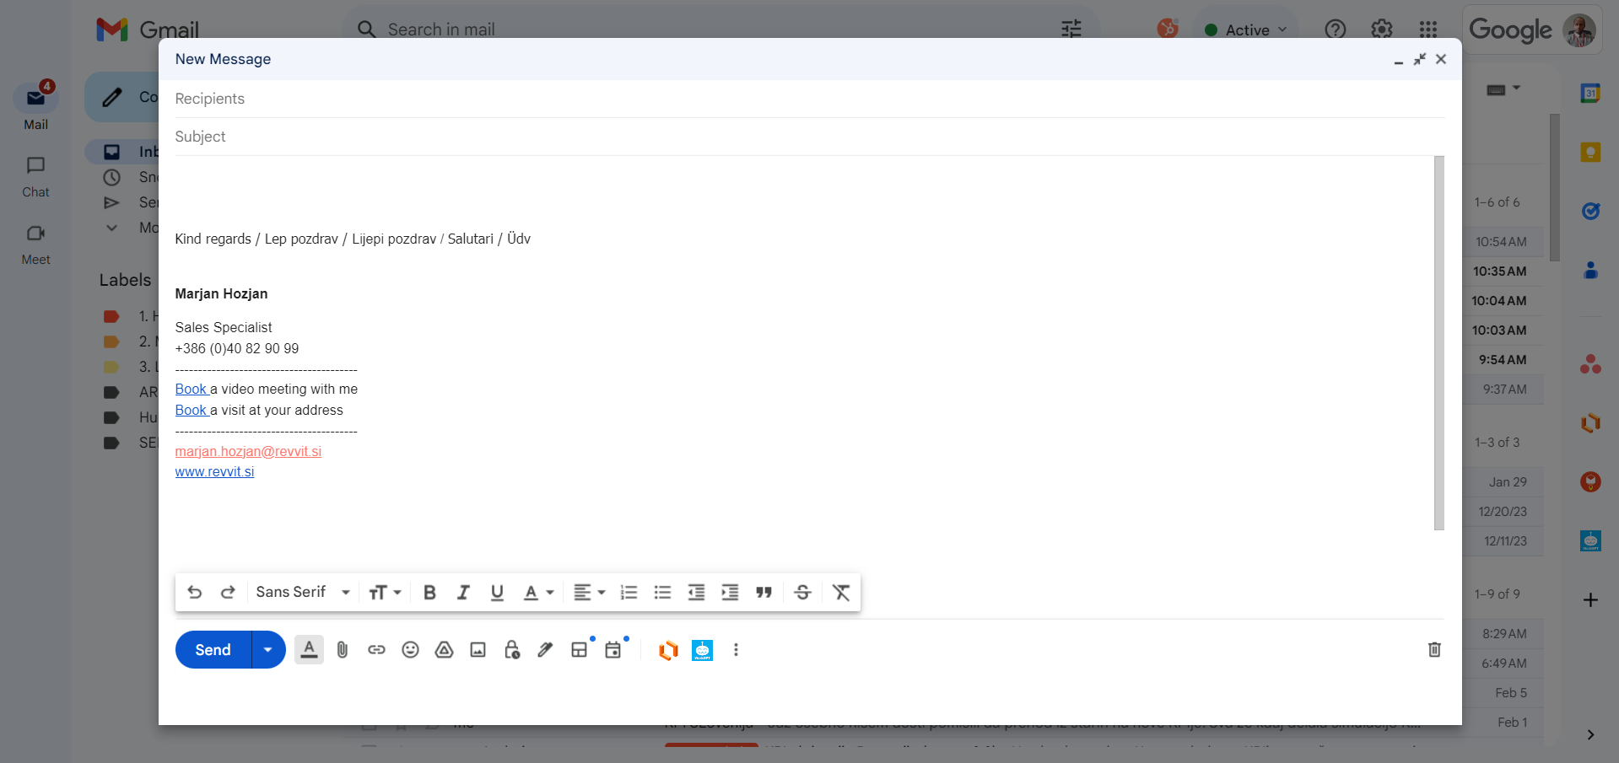The height and width of the screenshot is (763, 1619).
Task: Open the Chat section in sidebar
Action: (x=35, y=176)
